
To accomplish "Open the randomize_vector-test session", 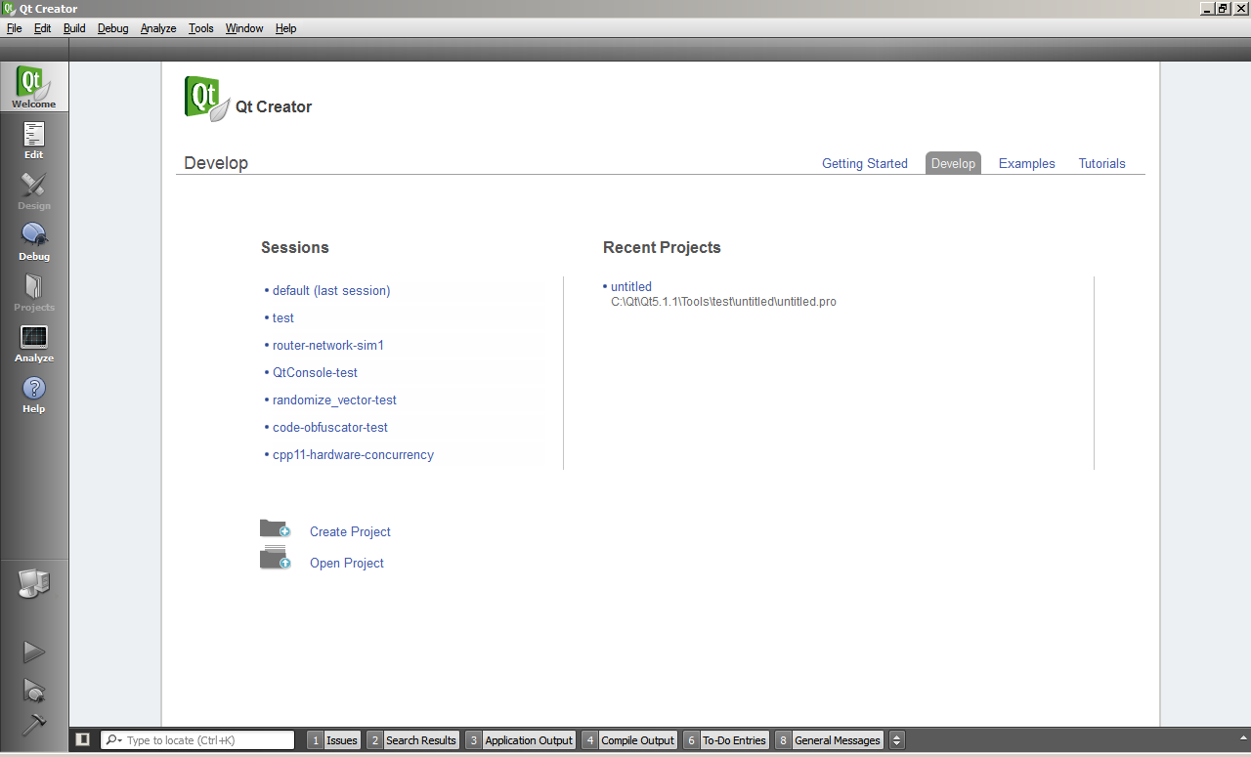I will [334, 400].
